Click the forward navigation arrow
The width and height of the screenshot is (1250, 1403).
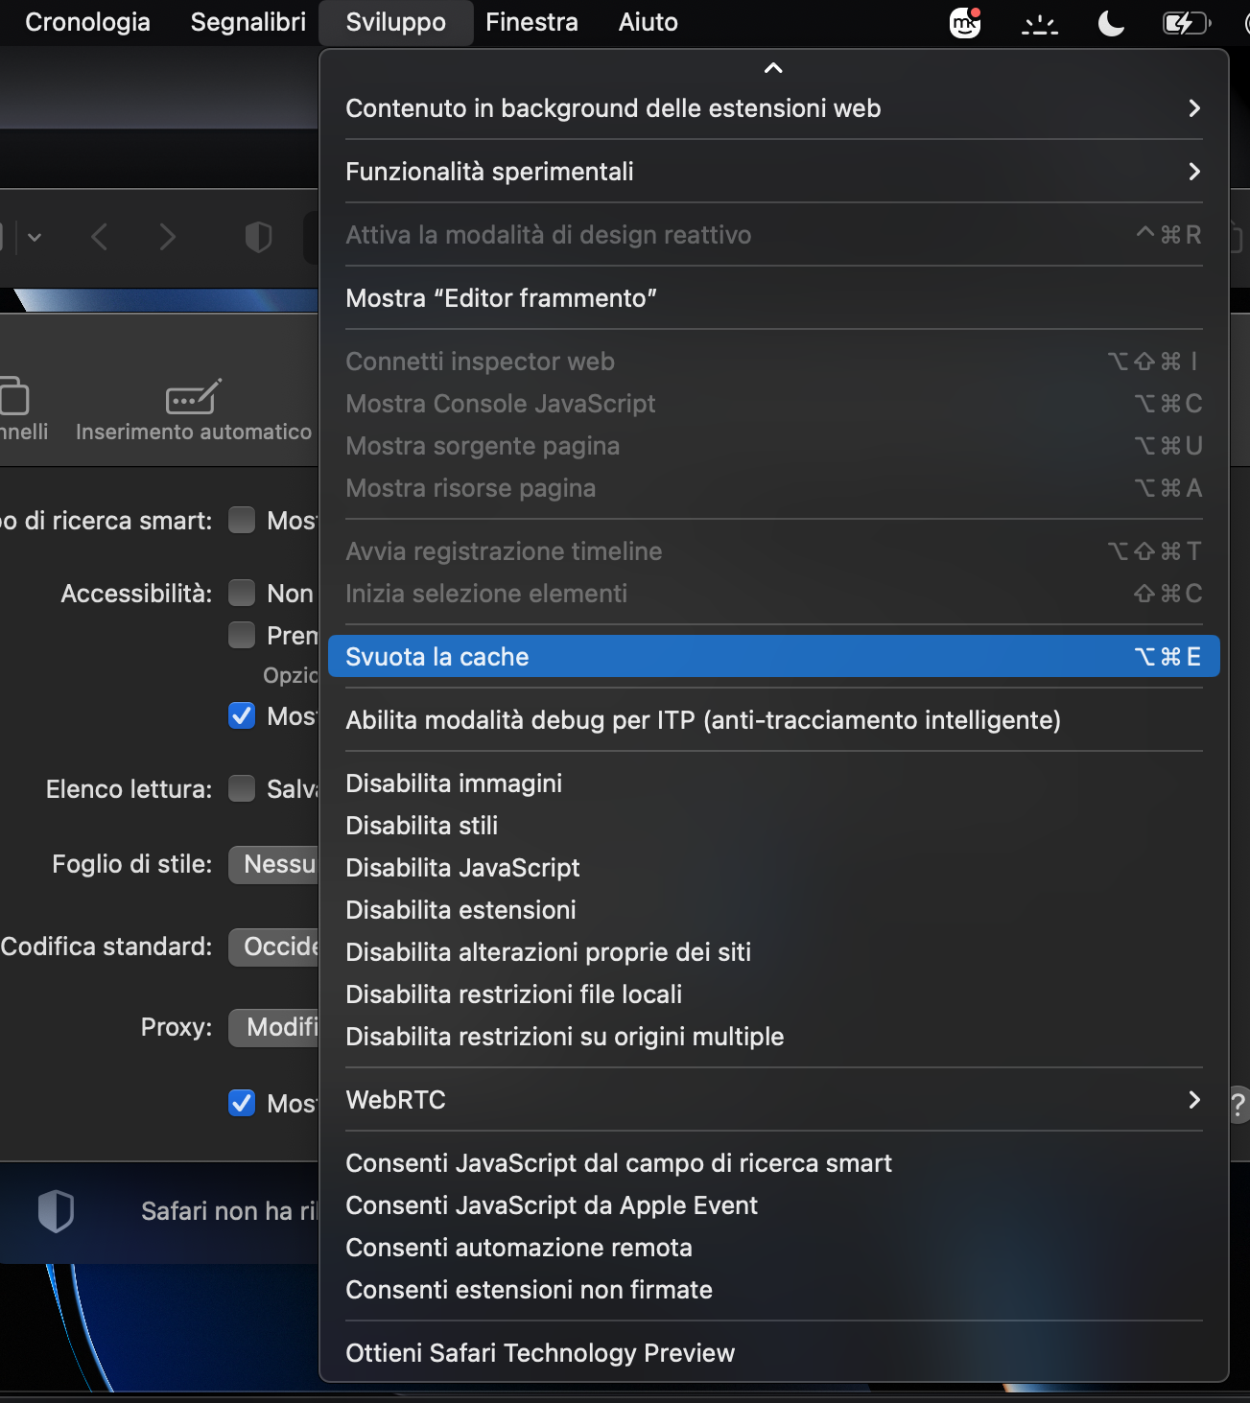(168, 236)
